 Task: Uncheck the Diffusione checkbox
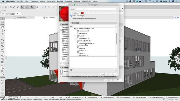pos(63,32)
